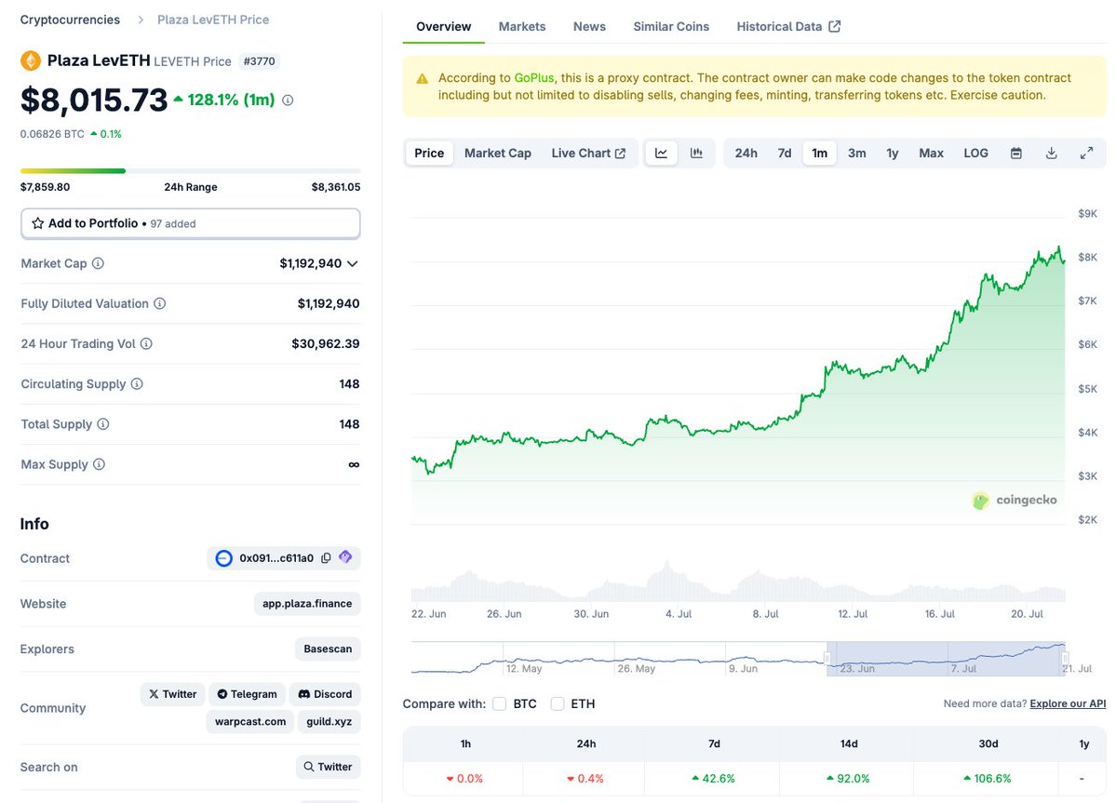The image size is (1116, 803).
Task: Click the external link icon on Live Chart
Action: (620, 154)
